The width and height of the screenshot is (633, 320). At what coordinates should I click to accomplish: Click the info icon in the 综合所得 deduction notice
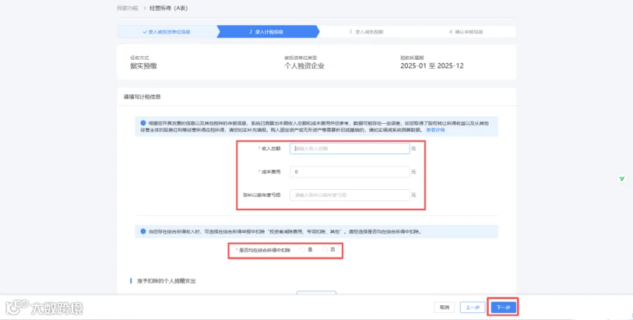(x=143, y=231)
